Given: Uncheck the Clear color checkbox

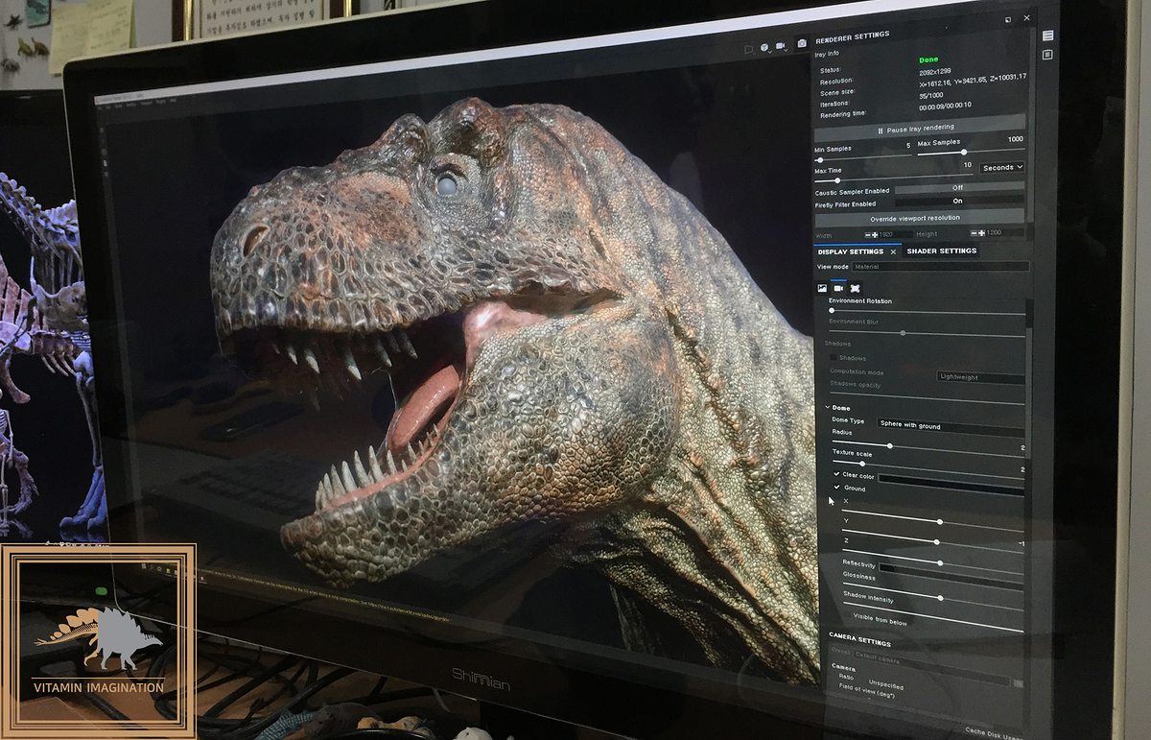Looking at the screenshot, I should coord(836,474).
